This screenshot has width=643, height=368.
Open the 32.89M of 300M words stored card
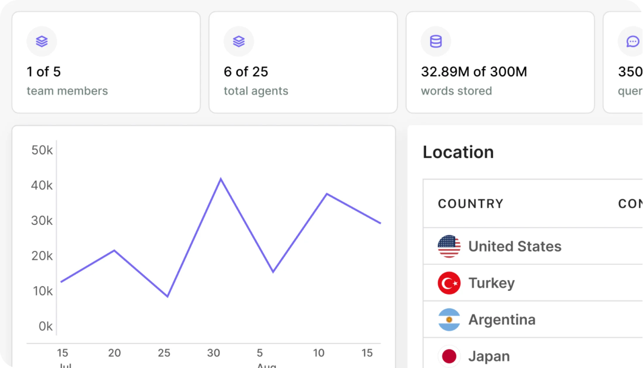[x=500, y=62]
